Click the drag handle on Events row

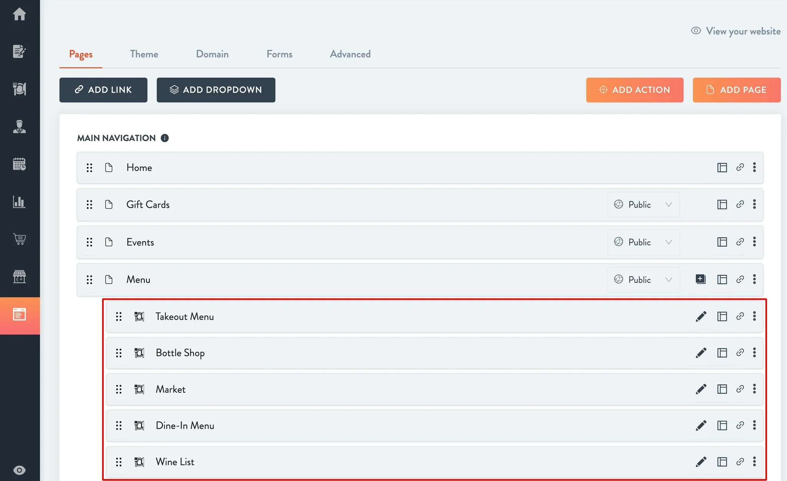coord(90,242)
